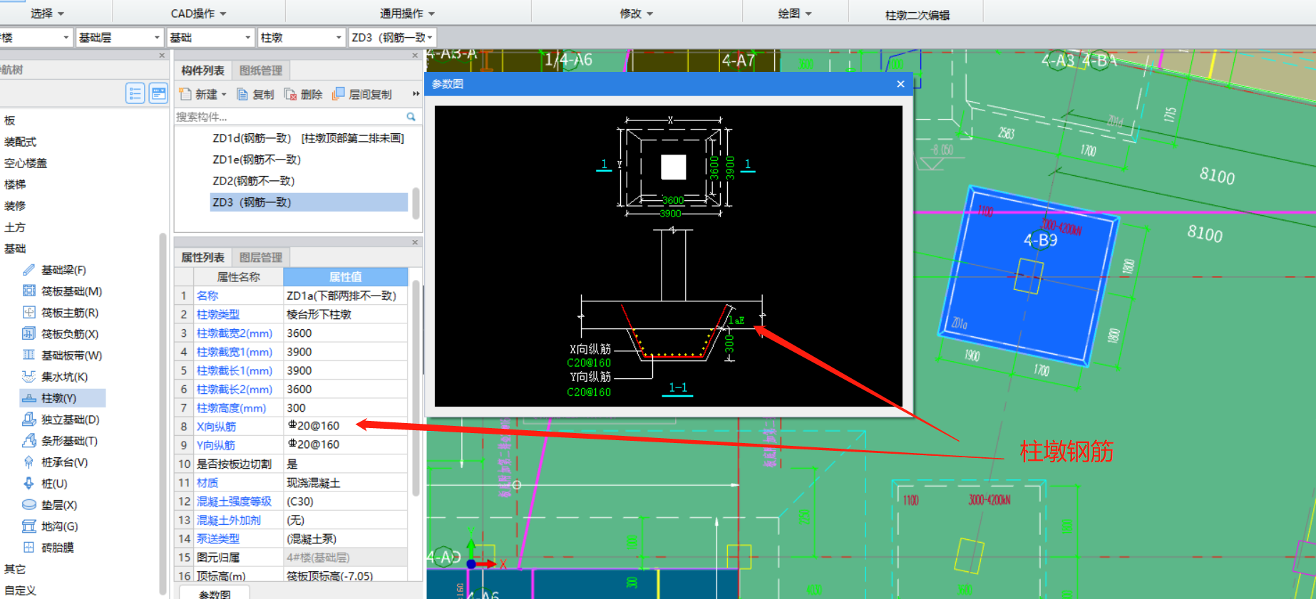Click the 是否按板边切割 value cell
The height and width of the screenshot is (599, 1316).
(x=346, y=464)
